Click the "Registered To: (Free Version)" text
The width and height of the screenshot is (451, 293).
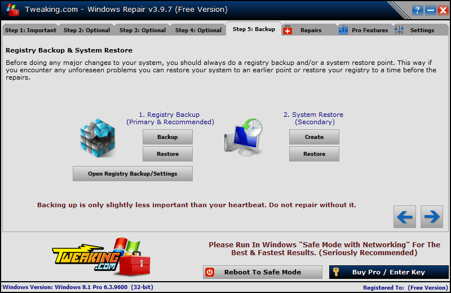pos(405,287)
